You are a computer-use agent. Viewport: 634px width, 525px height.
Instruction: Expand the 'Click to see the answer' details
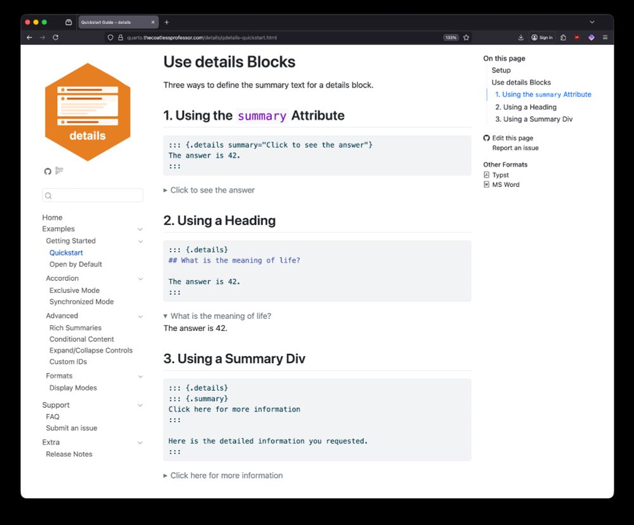(x=210, y=190)
